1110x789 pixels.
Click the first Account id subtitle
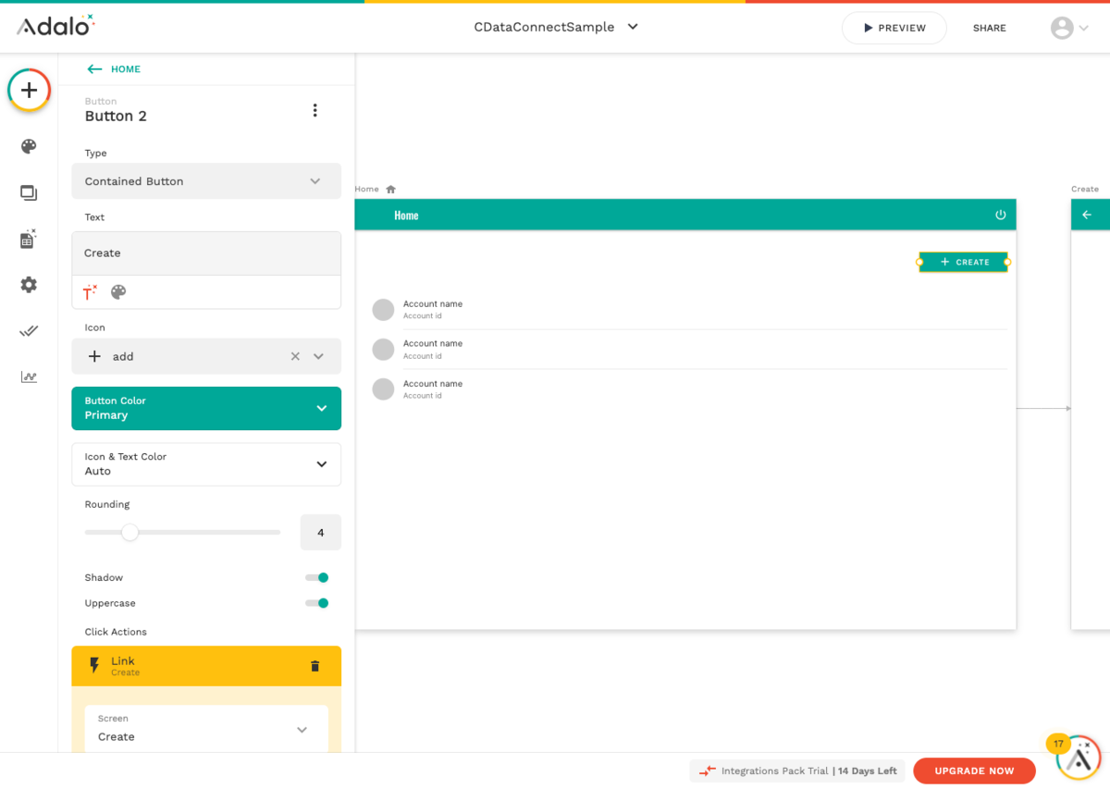pyautogui.click(x=422, y=316)
